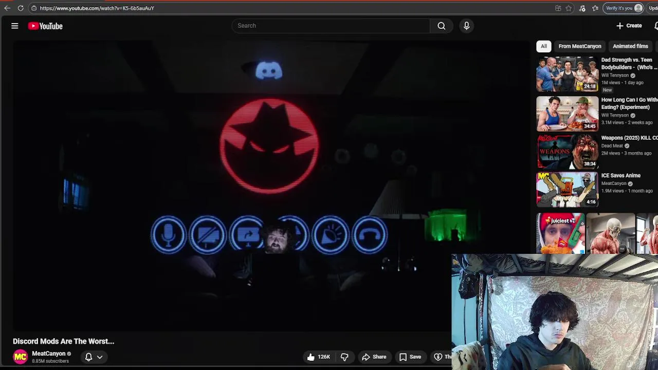Like the video with thumbs up
Viewport: 658px width, 370px height.
click(x=318, y=357)
